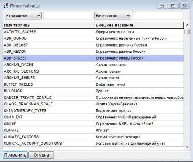Click the 'Климатические факторы' cell

[139, 137]
